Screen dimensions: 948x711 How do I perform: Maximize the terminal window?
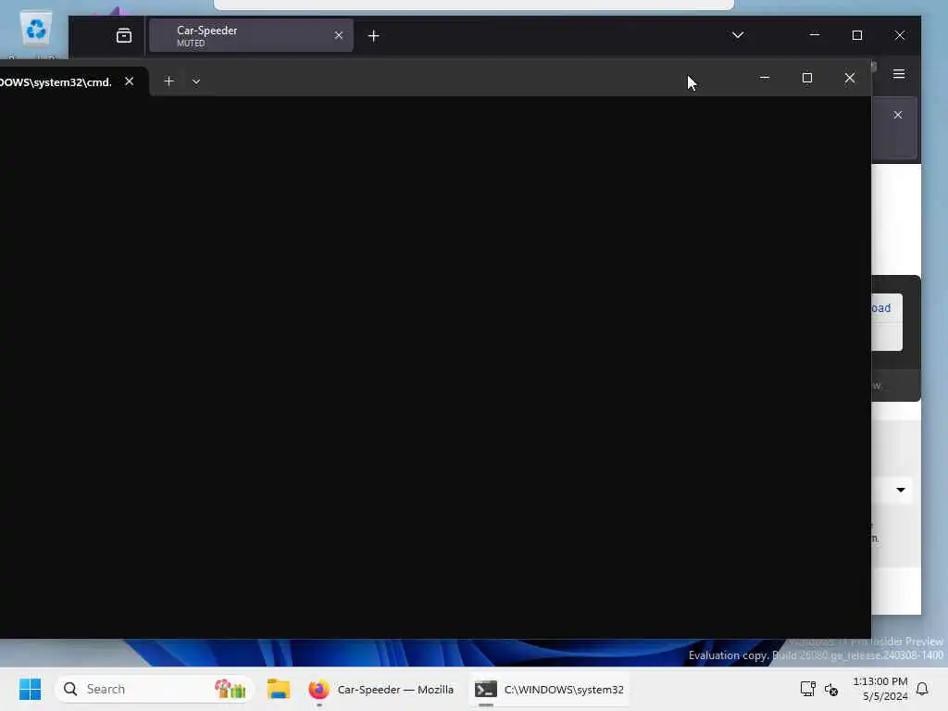[807, 78]
